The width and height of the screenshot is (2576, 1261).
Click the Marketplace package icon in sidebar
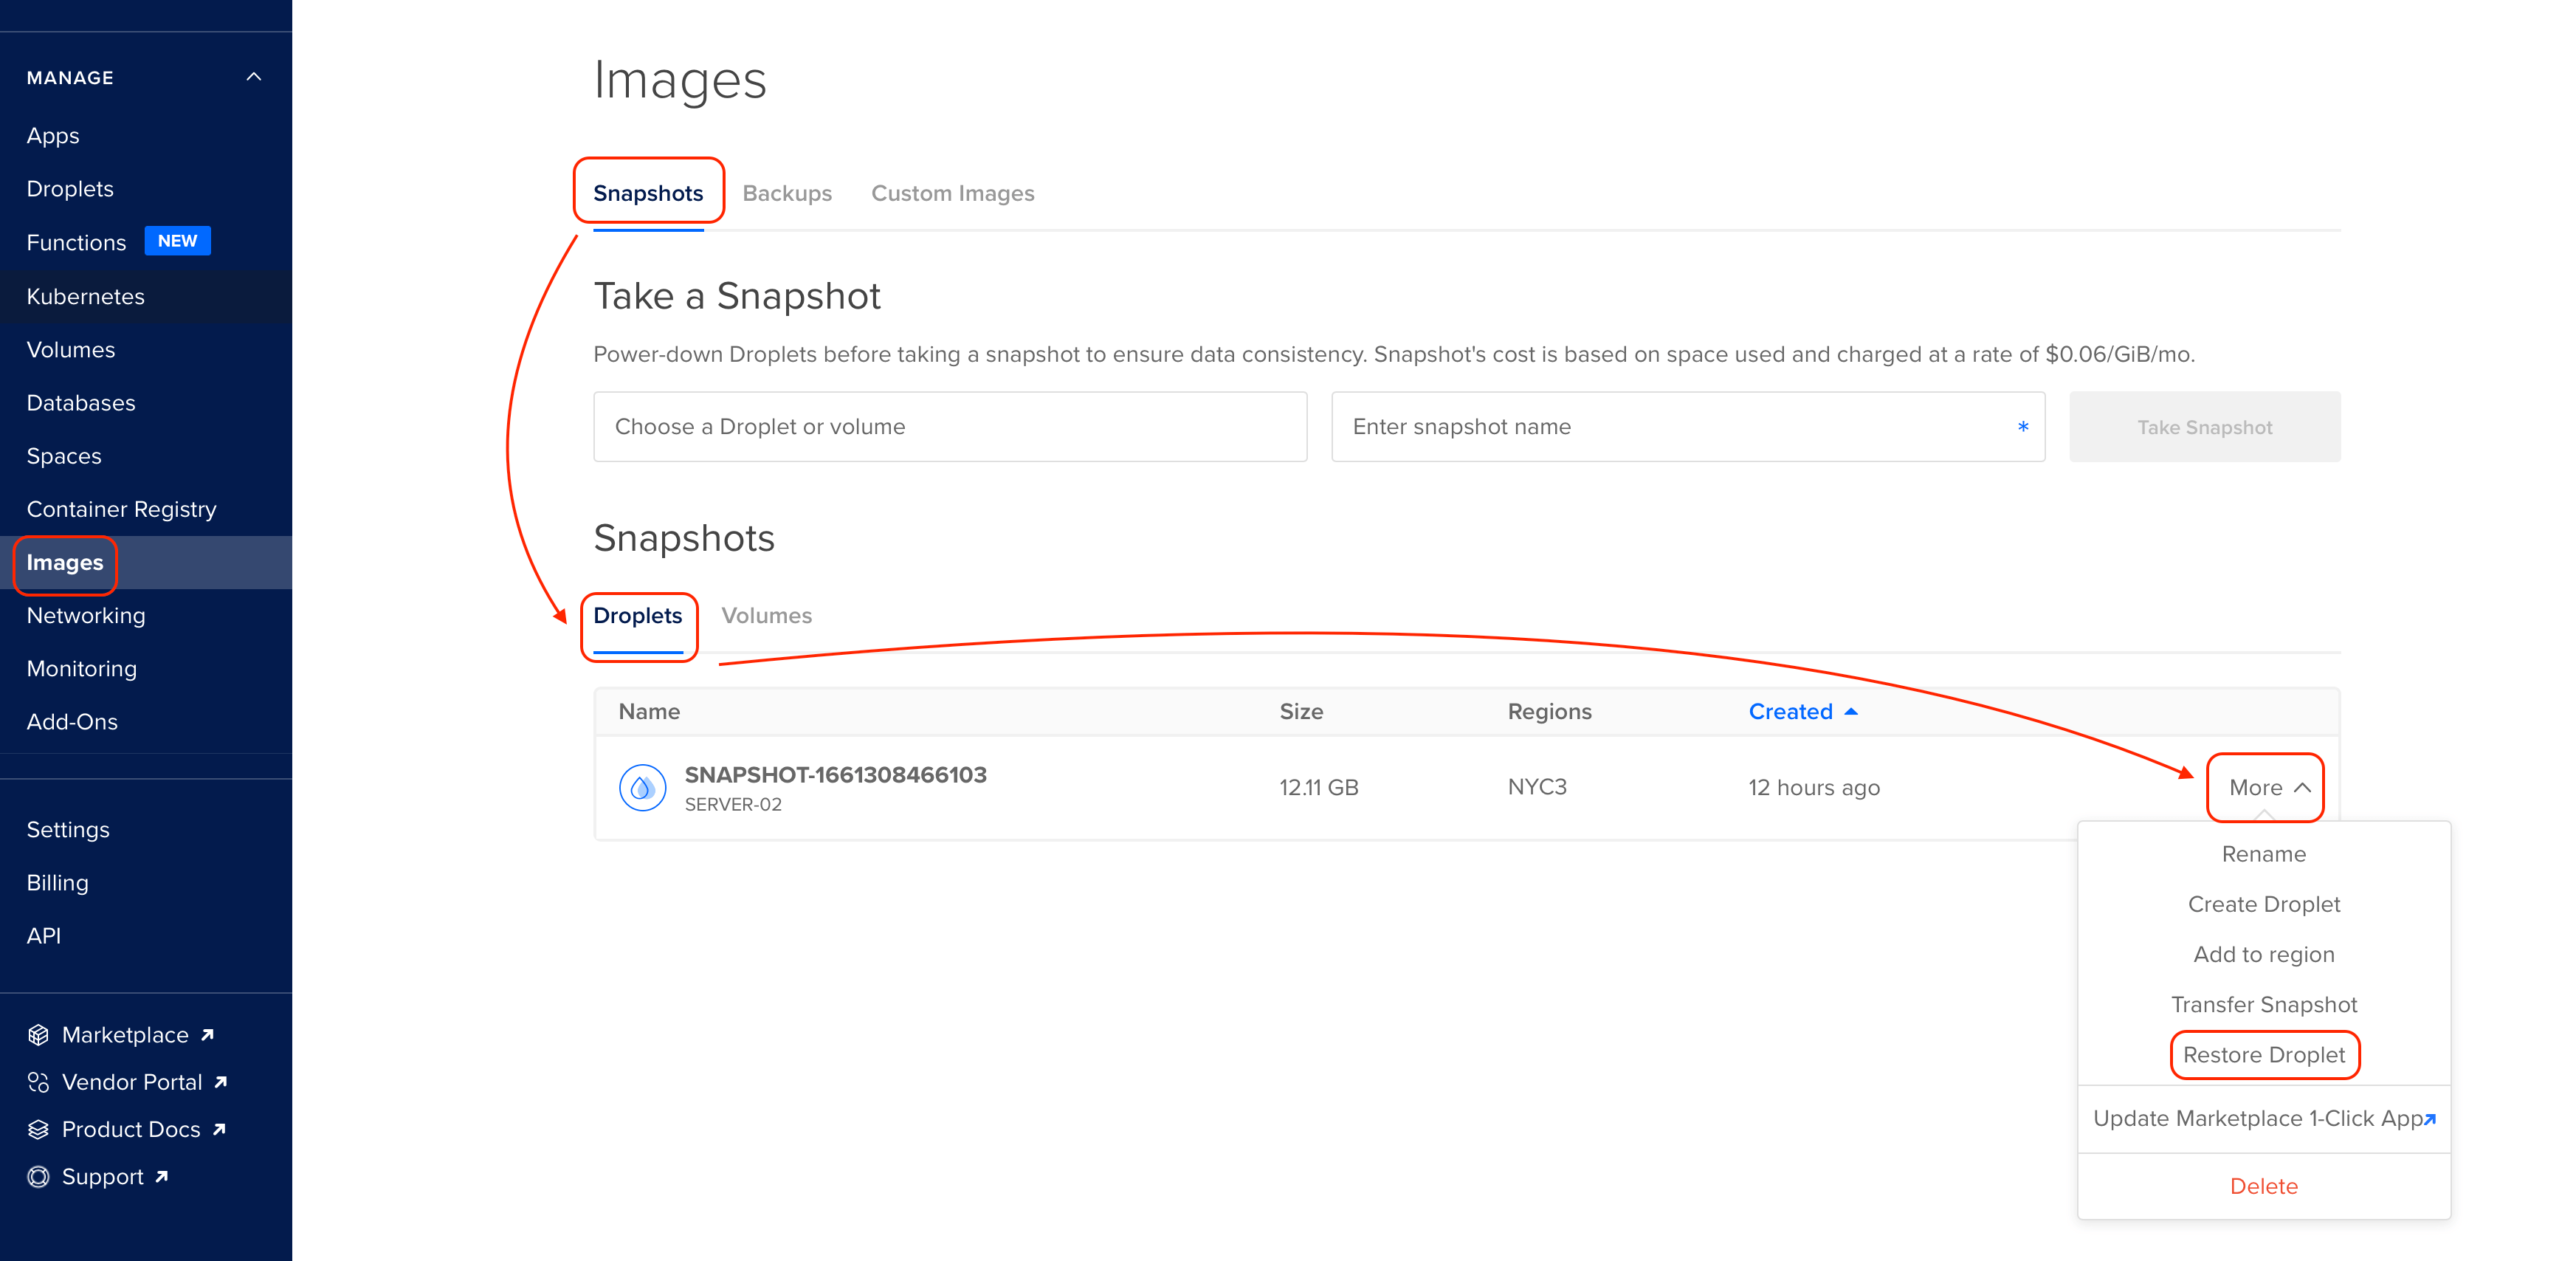click(38, 1034)
